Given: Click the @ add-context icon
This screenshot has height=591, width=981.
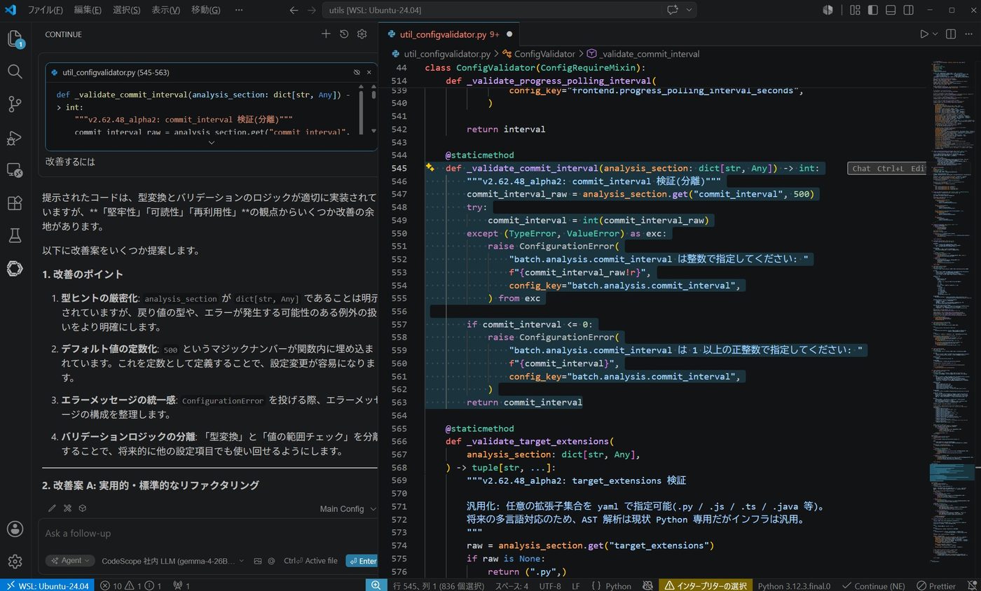Looking at the screenshot, I should pos(271,561).
